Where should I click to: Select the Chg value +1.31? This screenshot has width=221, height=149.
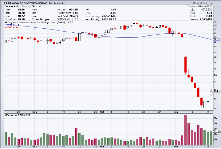click(209, 13)
